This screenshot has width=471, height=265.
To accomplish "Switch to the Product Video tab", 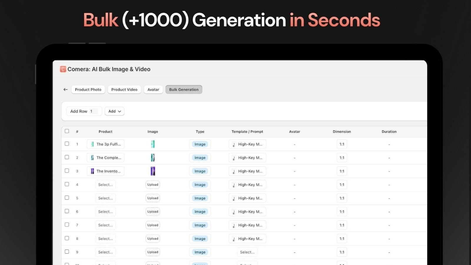I will point(124,90).
